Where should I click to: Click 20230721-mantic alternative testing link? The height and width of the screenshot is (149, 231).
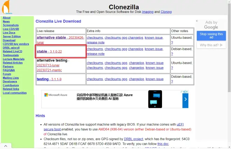point(49,70)
